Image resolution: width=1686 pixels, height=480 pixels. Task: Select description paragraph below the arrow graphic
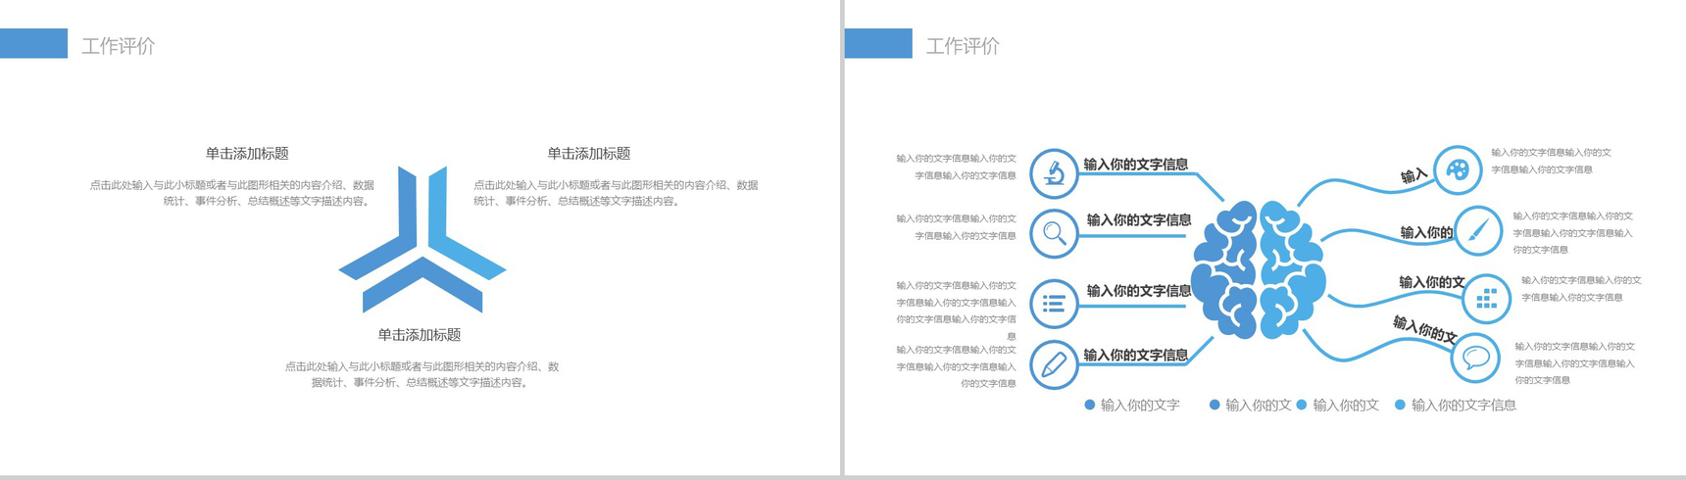(x=422, y=374)
